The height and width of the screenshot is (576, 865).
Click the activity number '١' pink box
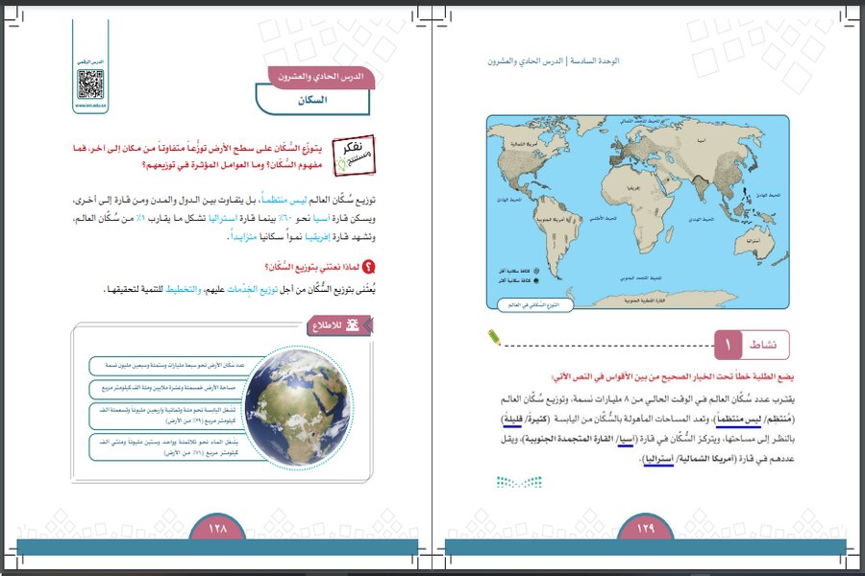point(728,345)
